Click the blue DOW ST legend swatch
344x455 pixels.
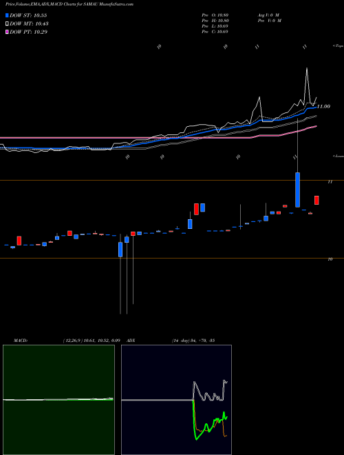(x=8, y=15)
